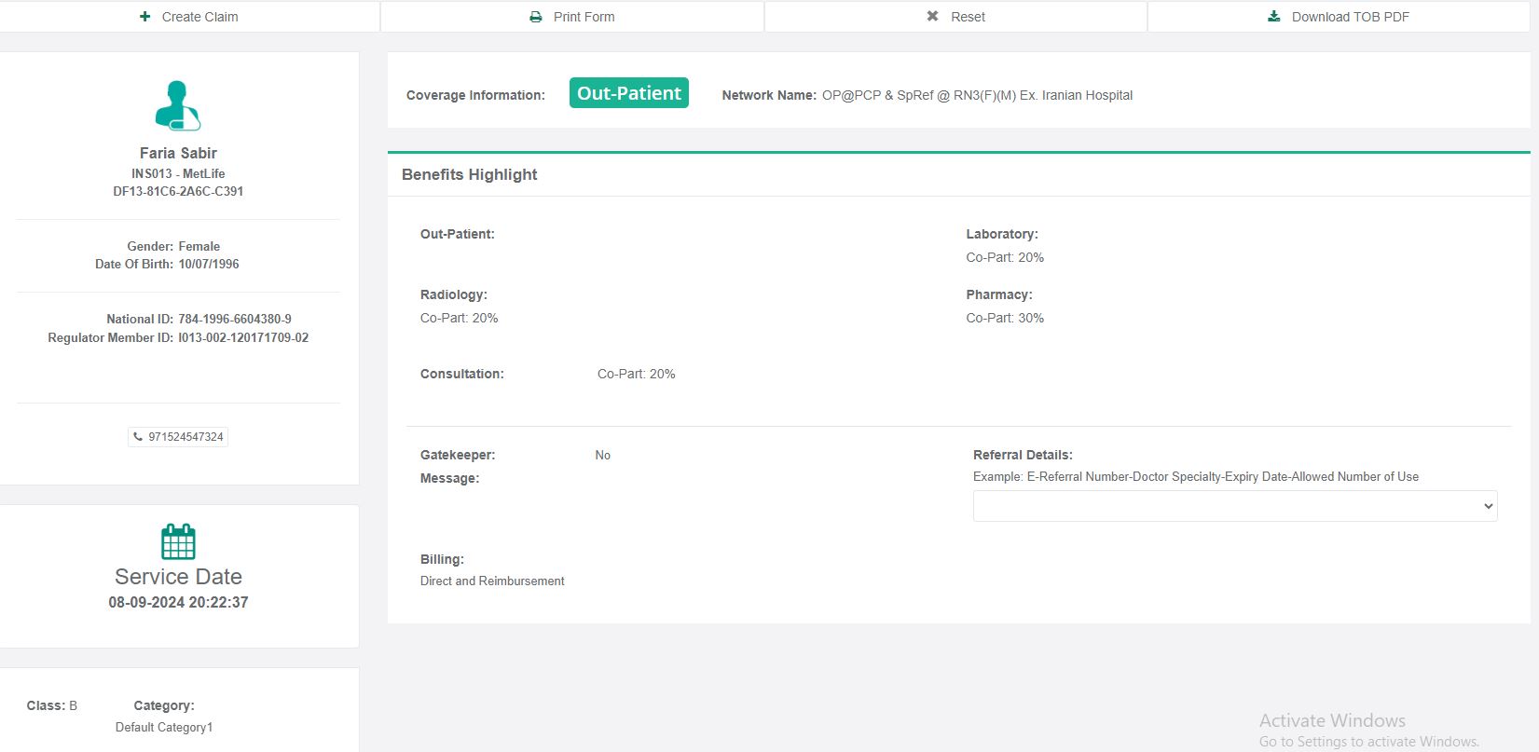
Task: Open the Referral Details dropdown
Action: 1234,506
